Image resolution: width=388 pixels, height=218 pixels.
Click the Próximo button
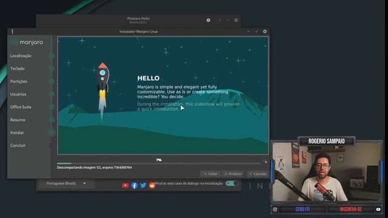[x=233, y=174]
